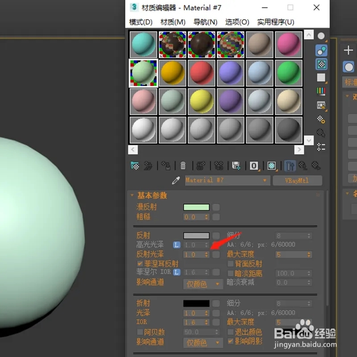Click the Make Material Copy icon
The height and width of the screenshot is (357, 357).
[201, 166]
